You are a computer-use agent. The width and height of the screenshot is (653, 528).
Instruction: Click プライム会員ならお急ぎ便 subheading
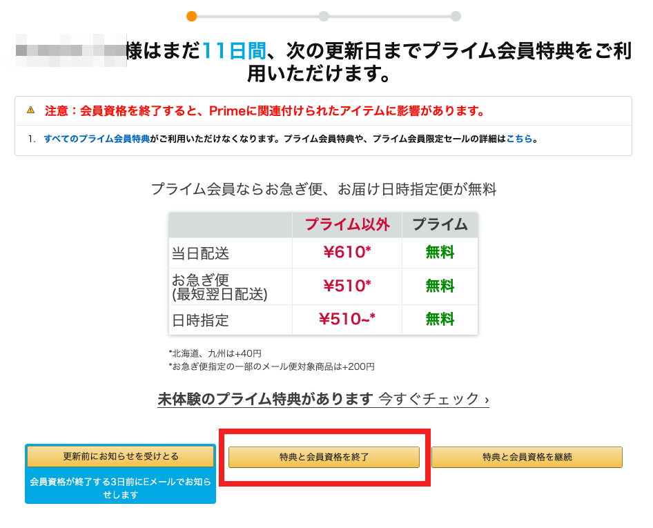coord(323,189)
